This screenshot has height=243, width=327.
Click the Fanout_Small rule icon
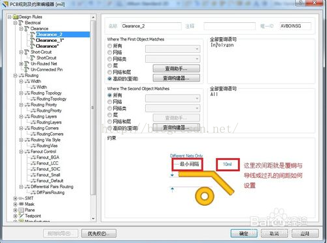33,175
